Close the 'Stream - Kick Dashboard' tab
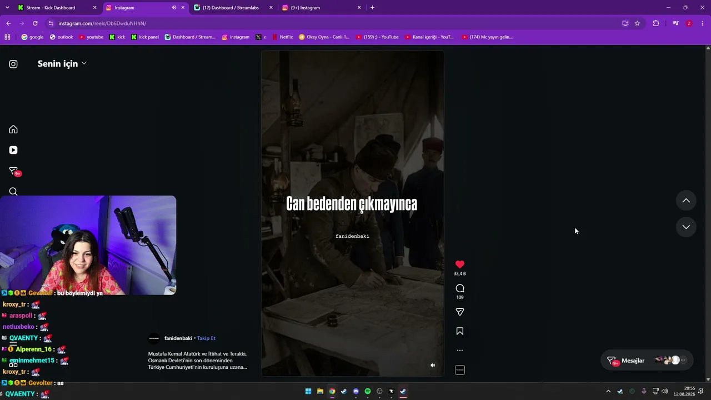Image resolution: width=711 pixels, height=400 pixels. [94, 8]
